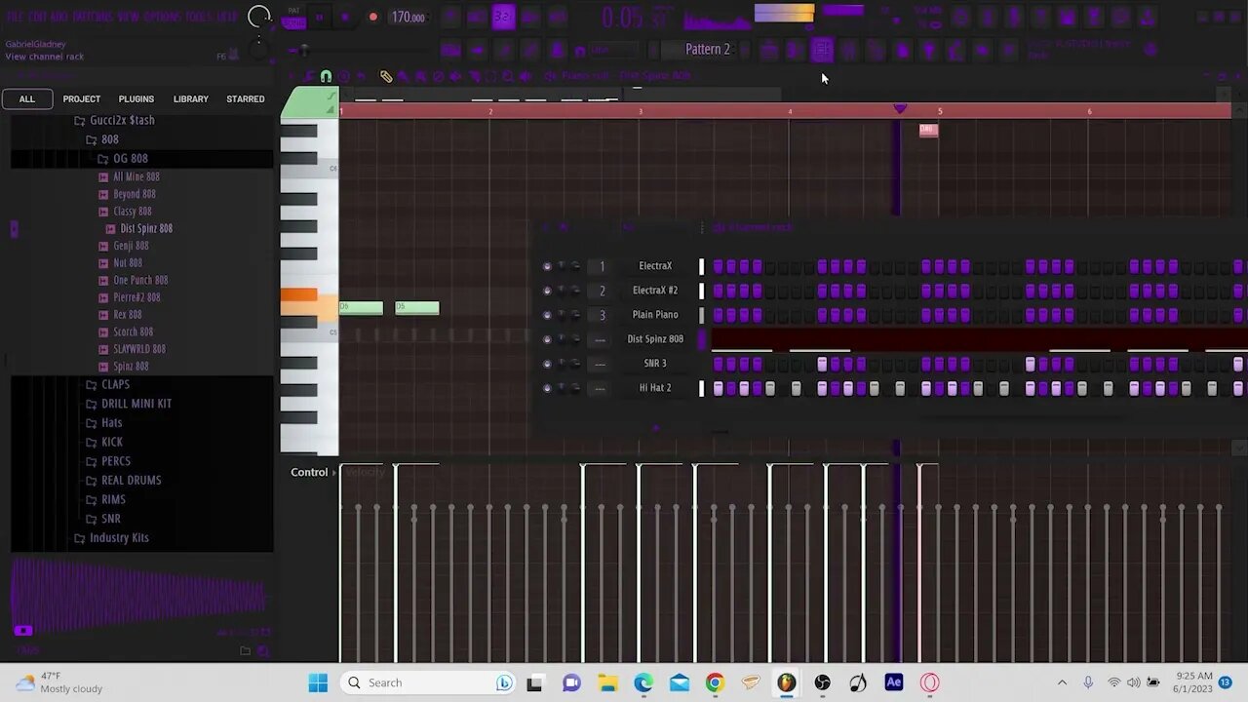Image resolution: width=1248 pixels, height=702 pixels.
Task: Toggle PAT/SONG mode switch
Action: pyautogui.click(x=293, y=17)
